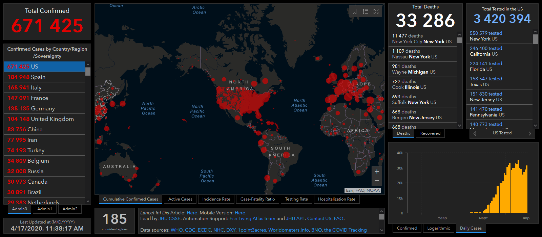Select Russia in country list
This screenshot has height=237, width=542.
(x=44, y=171)
